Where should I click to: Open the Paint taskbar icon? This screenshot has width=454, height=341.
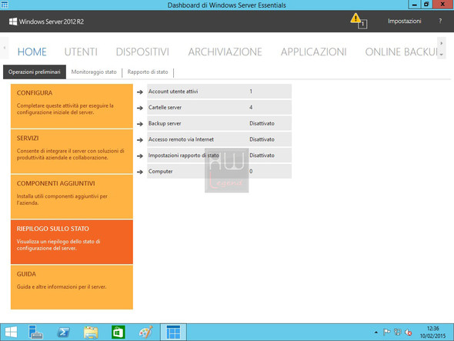145,332
